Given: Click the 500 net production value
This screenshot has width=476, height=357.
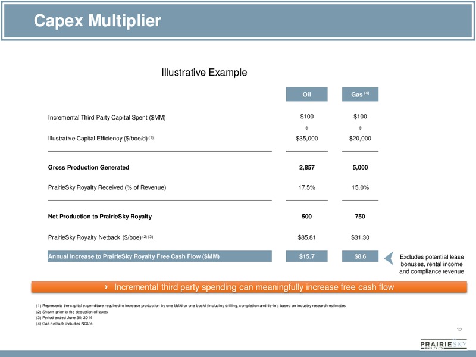Looking at the screenshot, I should pyautogui.click(x=306, y=217).
